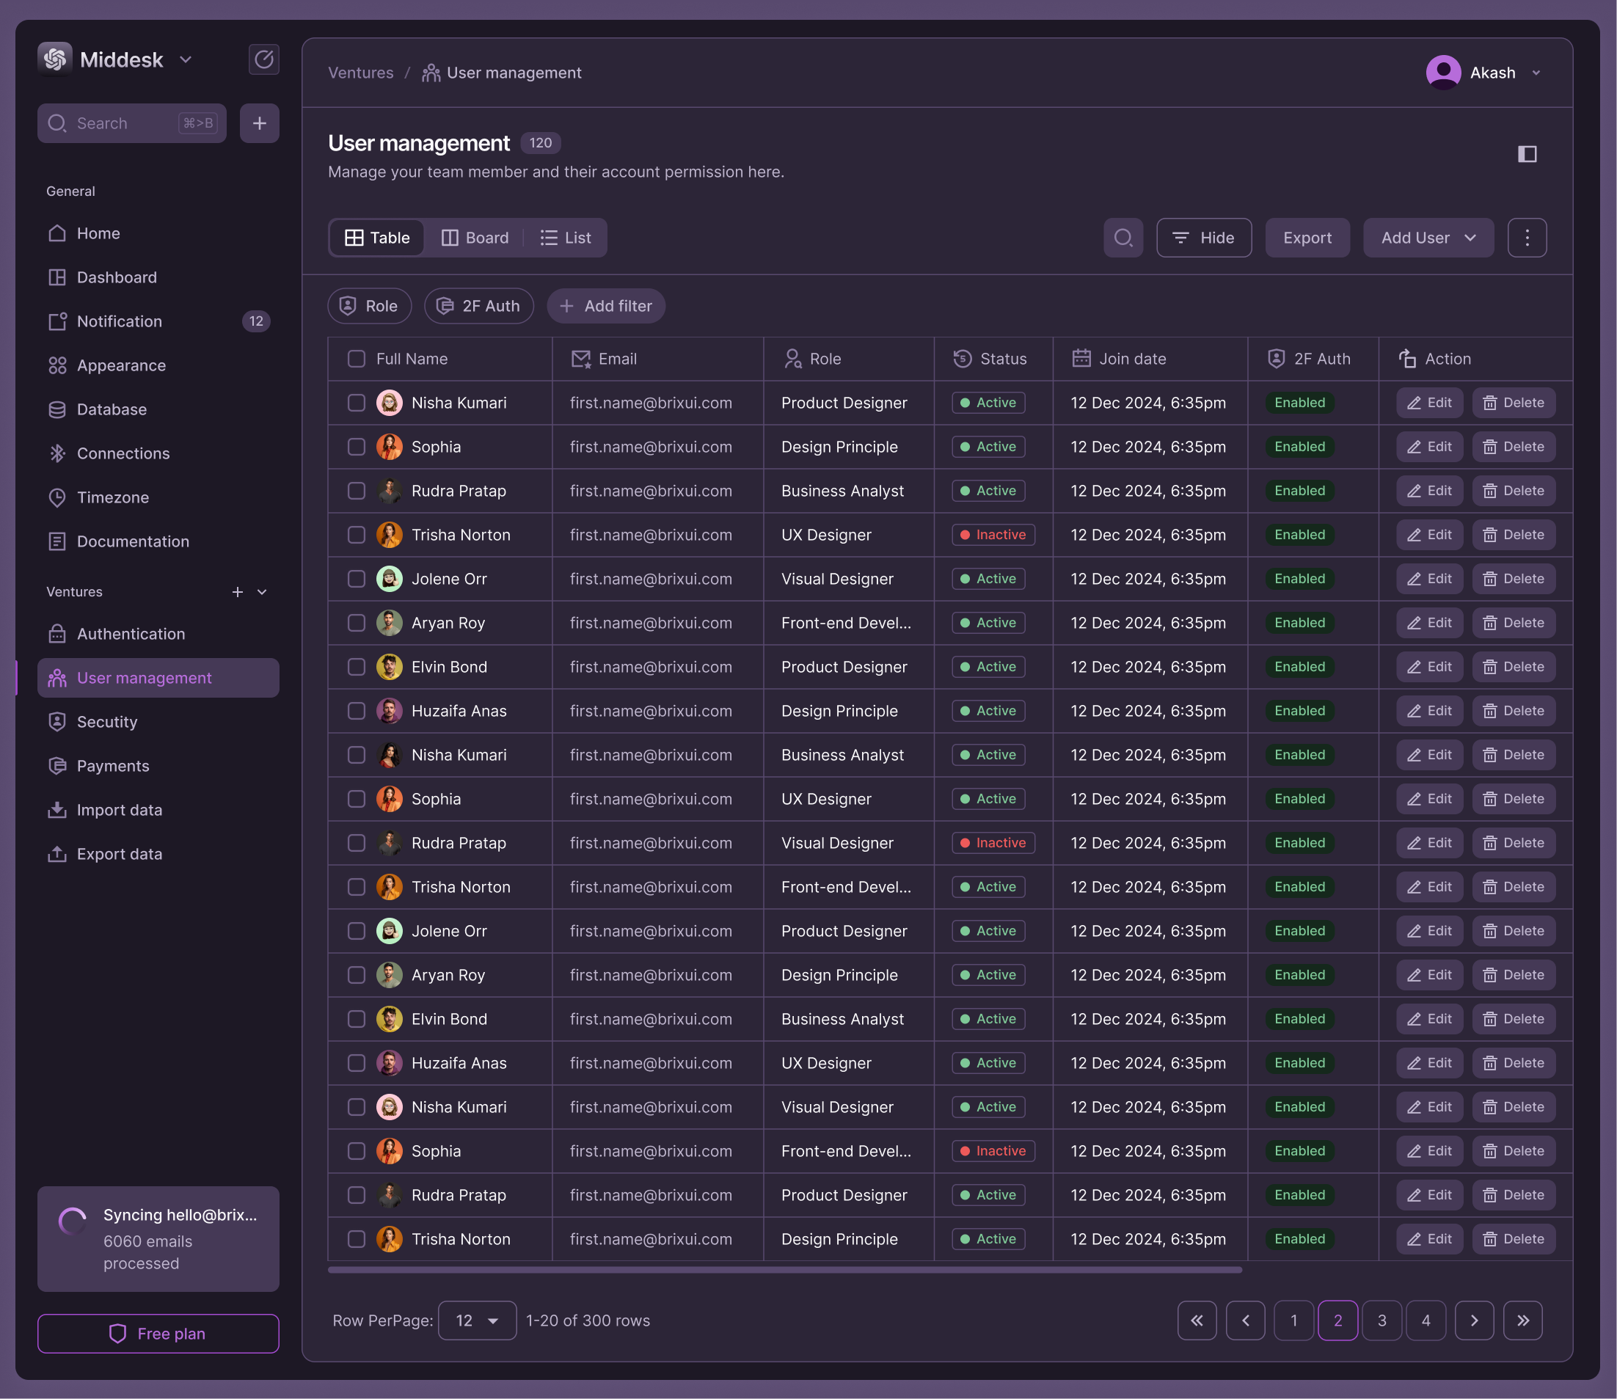The height and width of the screenshot is (1399, 1617).
Task: Open the Notification panel from sidebar
Action: [117, 321]
